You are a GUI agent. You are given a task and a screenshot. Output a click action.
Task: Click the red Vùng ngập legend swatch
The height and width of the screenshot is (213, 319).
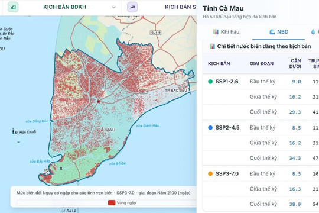(112, 202)
